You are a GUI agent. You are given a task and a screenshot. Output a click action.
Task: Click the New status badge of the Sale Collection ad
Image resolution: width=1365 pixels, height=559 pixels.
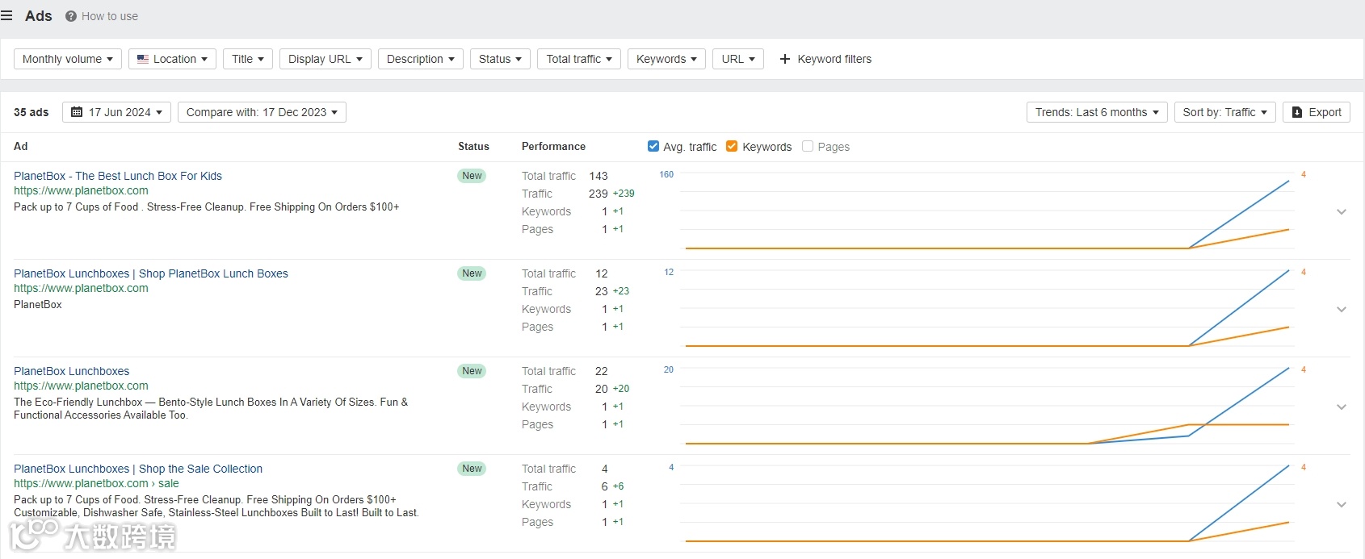(472, 469)
